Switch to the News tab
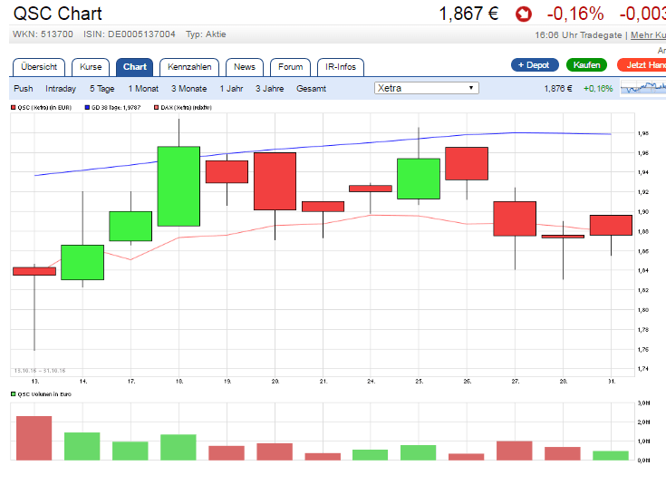Screen dimensions: 666x485 click(x=245, y=67)
